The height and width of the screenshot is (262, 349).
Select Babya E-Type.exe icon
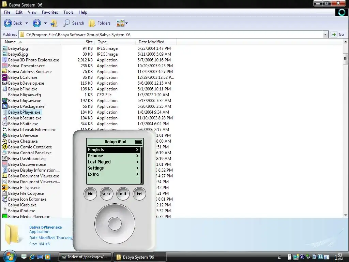[5, 187]
